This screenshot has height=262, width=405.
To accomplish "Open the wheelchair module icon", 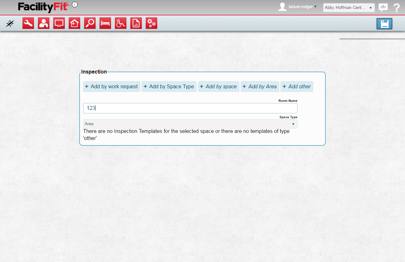I will [121, 23].
